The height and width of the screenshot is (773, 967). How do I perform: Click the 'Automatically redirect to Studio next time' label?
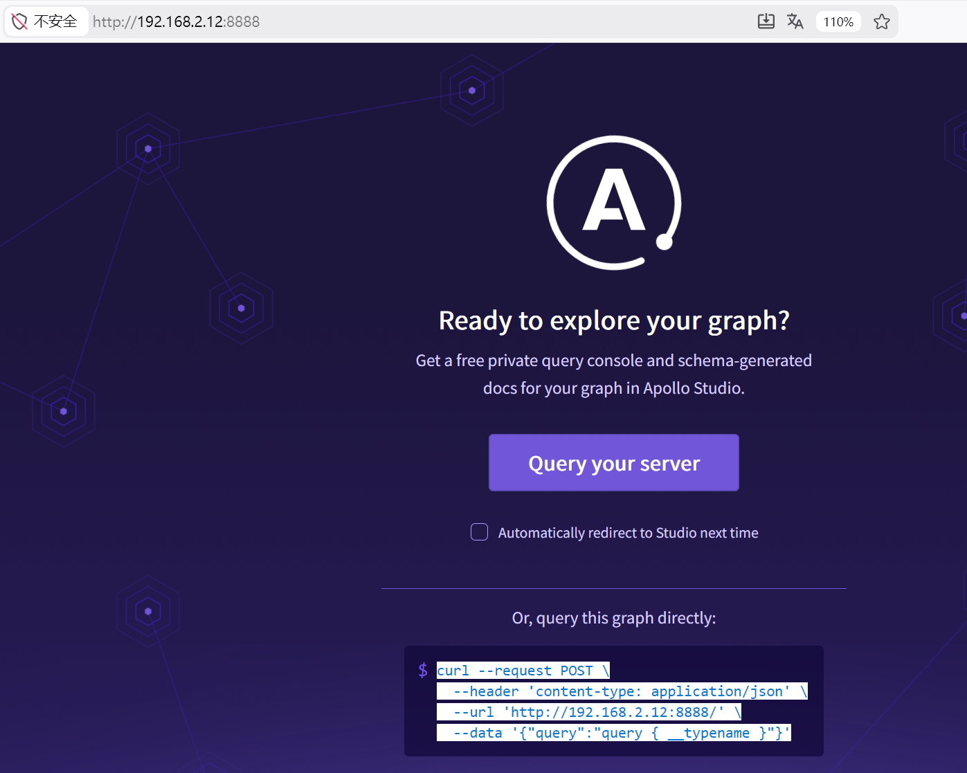click(x=628, y=533)
